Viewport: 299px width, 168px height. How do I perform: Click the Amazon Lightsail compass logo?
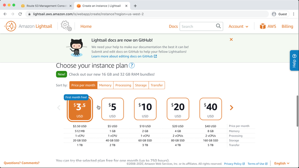10,26
